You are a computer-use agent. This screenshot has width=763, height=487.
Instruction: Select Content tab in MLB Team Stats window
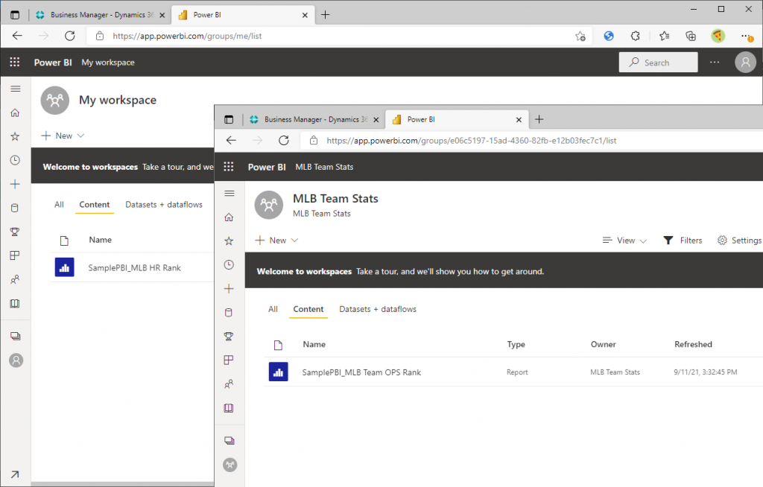[308, 310]
